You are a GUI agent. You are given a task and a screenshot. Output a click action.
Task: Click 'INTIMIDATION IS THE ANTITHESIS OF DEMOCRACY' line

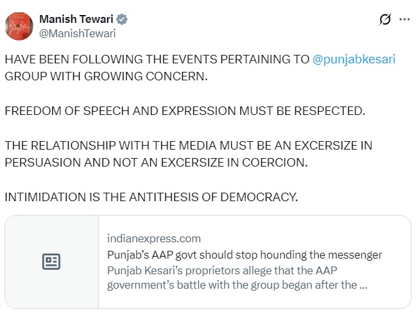[x=151, y=197]
